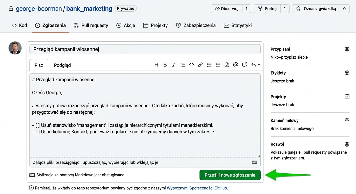Click inside the issue body text area

tap(145, 115)
